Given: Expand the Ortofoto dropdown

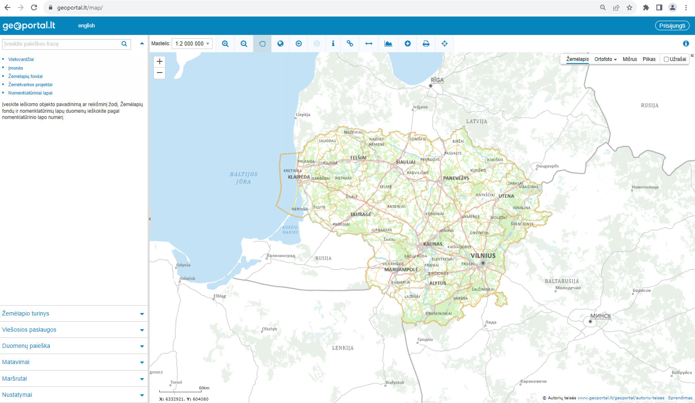Looking at the screenshot, I should click(x=605, y=59).
